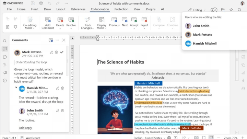Click the Open file location folder icon
This screenshot has height=139, width=247.
click(x=223, y=10)
